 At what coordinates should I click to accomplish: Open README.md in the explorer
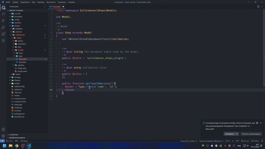click(x=19, y=117)
